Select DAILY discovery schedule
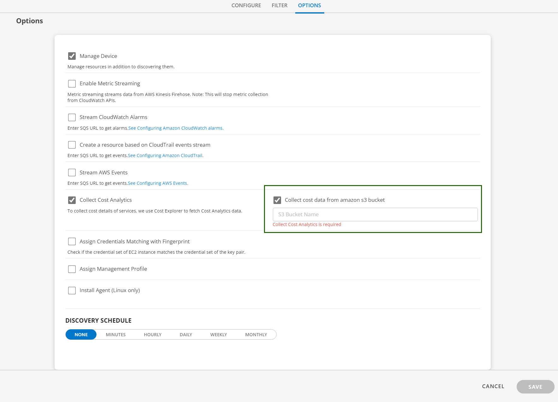The image size is (558, 402). pyautogui.click(x=186, y=335)
